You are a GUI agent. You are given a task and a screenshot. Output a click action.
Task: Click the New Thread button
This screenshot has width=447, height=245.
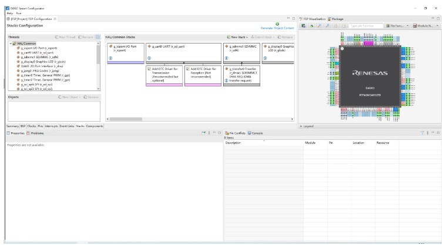65,37
